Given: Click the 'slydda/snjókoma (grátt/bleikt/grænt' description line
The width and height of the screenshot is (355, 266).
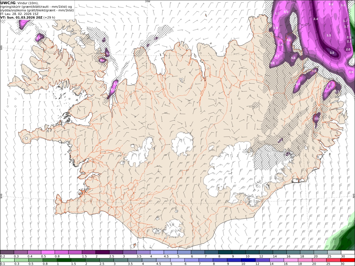Looking at the screenshot, I should (37, 10).
